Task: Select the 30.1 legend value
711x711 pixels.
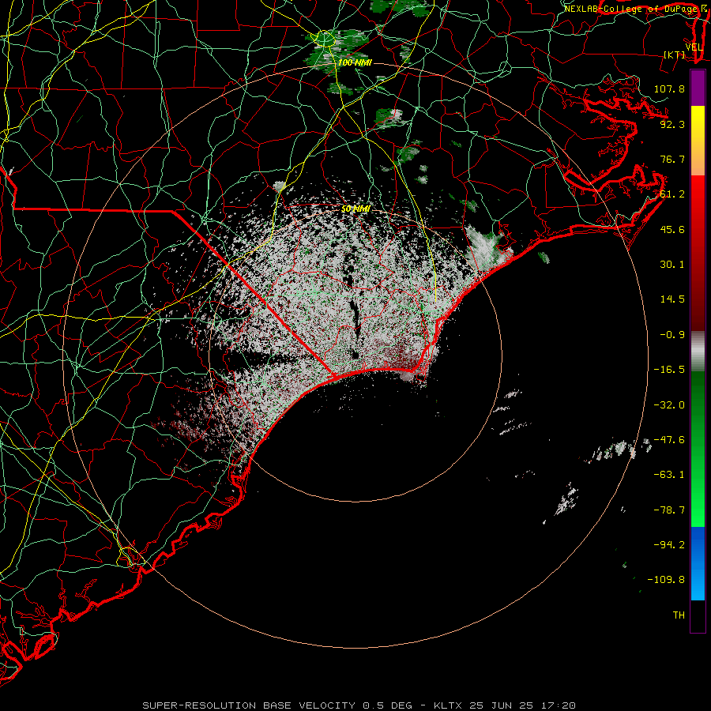Action: [x=672, y=265]
